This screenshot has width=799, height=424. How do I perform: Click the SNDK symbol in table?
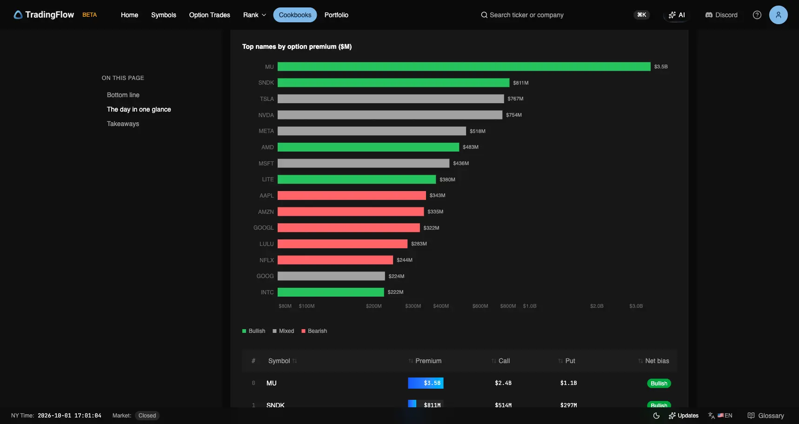(x=275, y=405)
